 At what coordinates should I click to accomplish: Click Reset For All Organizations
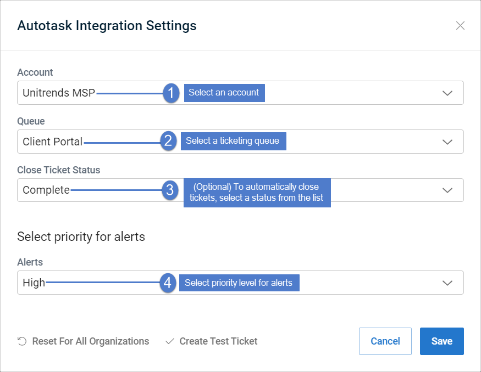coord(91,341)
